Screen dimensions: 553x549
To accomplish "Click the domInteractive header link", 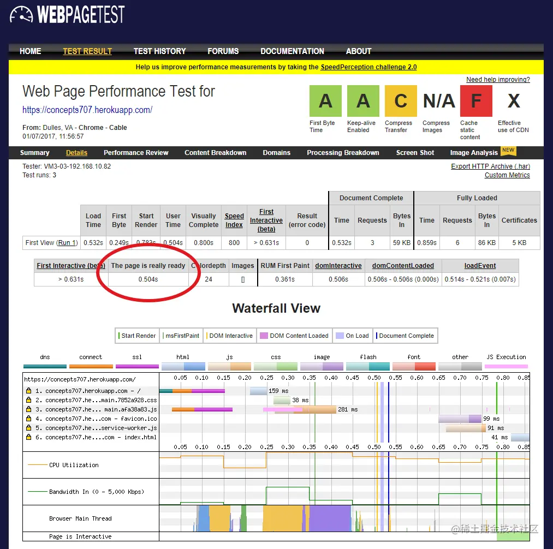I will pos(338,266).
